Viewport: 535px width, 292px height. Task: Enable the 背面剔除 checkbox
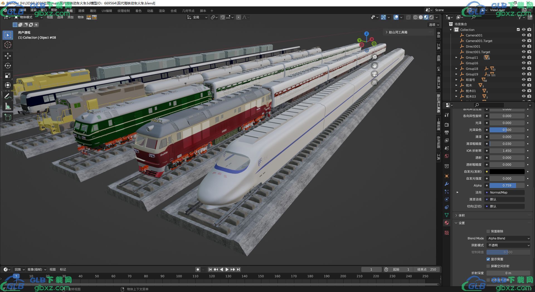coord(488,231)
